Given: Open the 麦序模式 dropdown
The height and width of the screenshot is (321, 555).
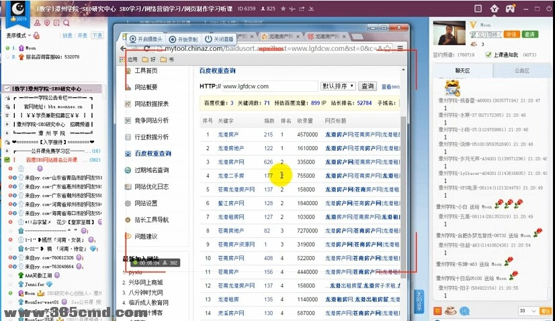Looking at the screenshot, I should point(18,36).
